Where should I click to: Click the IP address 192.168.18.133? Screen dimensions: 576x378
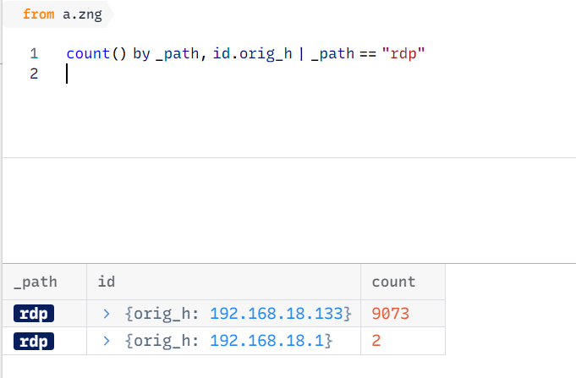[x=277, y=314]
